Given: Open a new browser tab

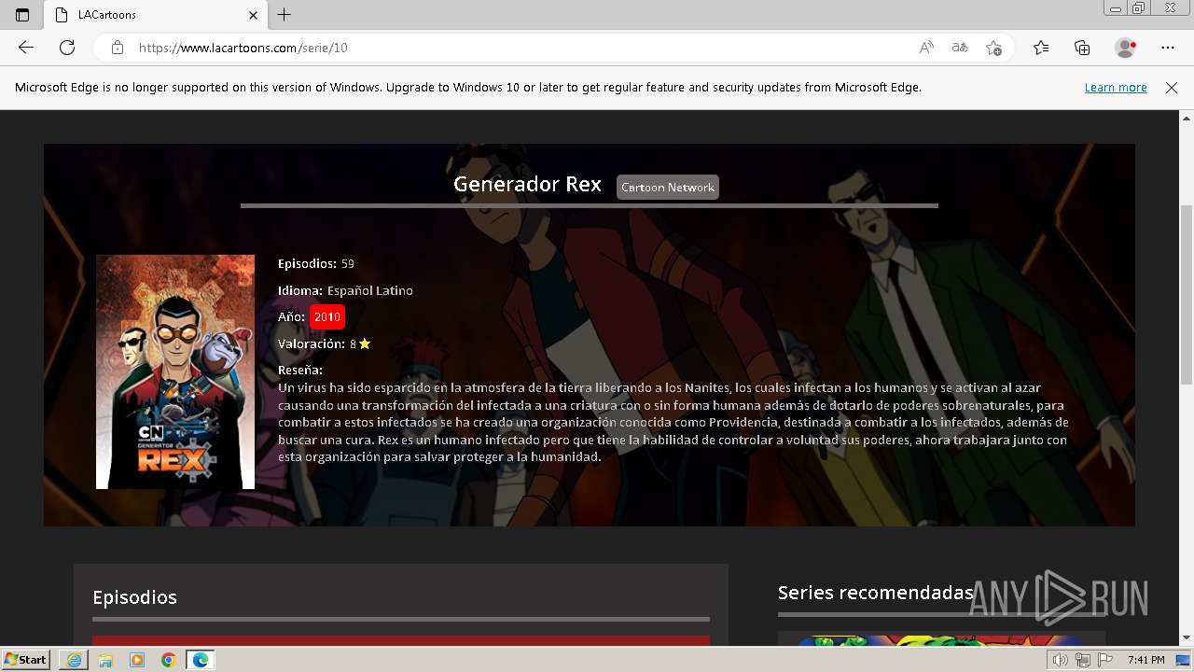Looking at the screenshot, I should [285, 15].
